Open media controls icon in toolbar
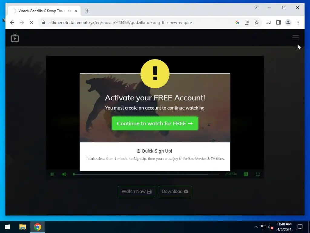 tap(269, 22)
